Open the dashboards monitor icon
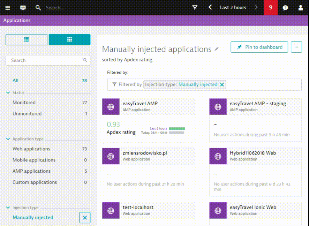 point(23,8)
